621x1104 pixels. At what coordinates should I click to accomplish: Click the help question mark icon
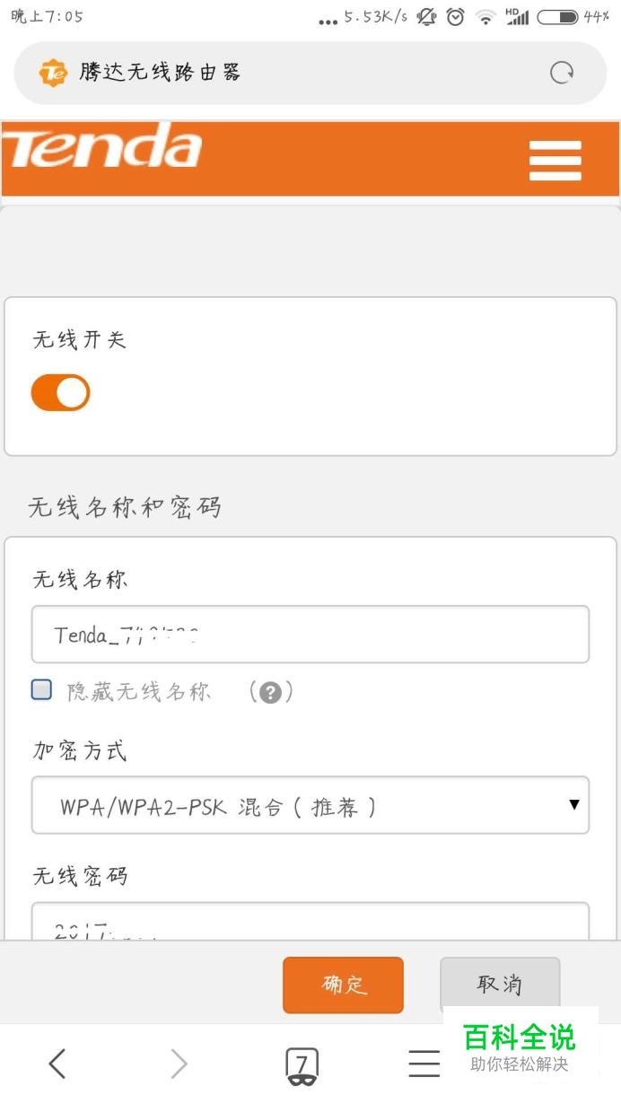(x=270, y=692)
